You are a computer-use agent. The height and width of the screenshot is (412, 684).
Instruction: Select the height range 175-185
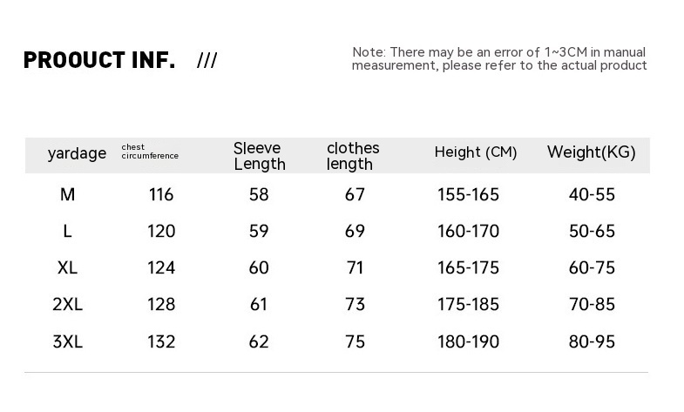click(x=468, y=305)
